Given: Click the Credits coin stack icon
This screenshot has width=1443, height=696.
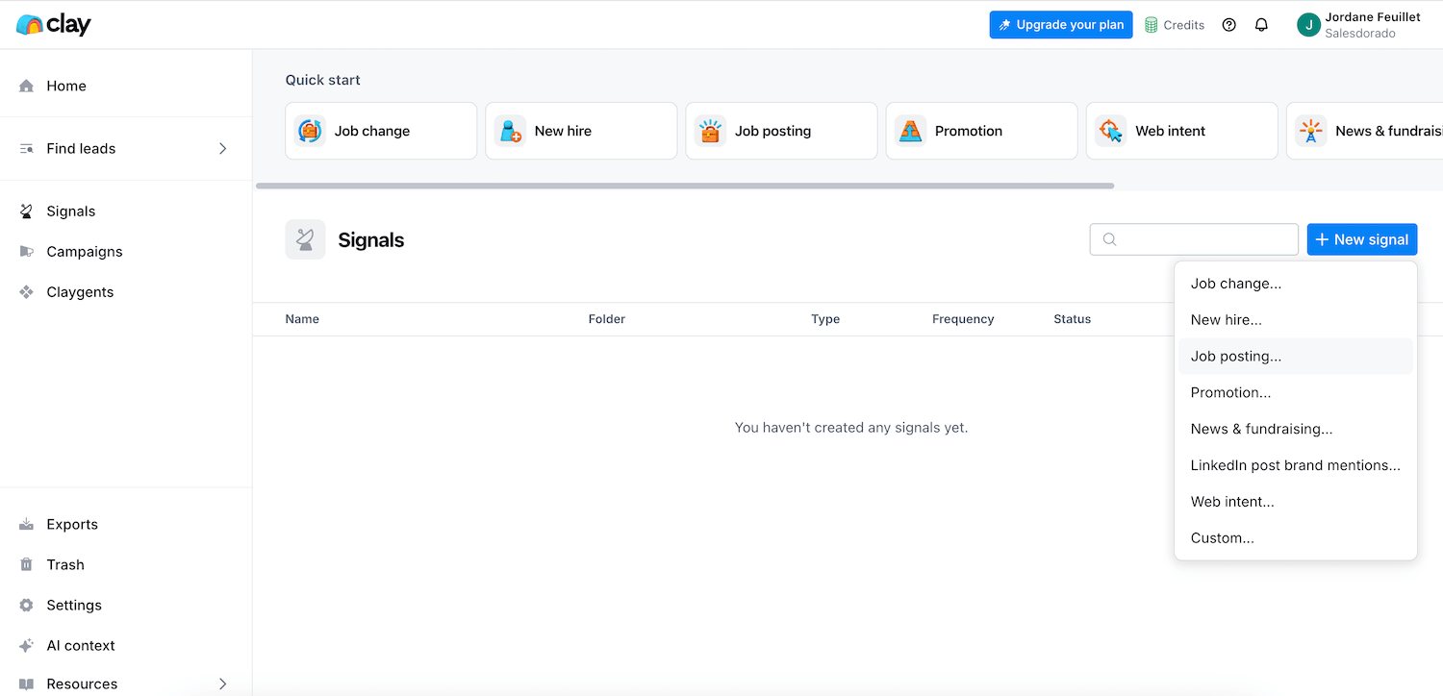Looking at the screenshot, I should coord(1152,25).
